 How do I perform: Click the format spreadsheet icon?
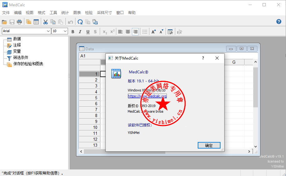pos(170,32)
